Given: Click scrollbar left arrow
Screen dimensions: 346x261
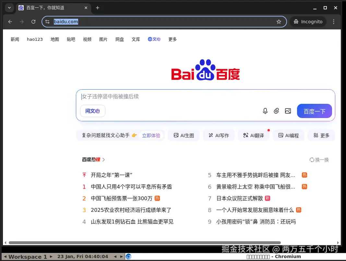Looking at the screenshot, I should click(5, 243).
